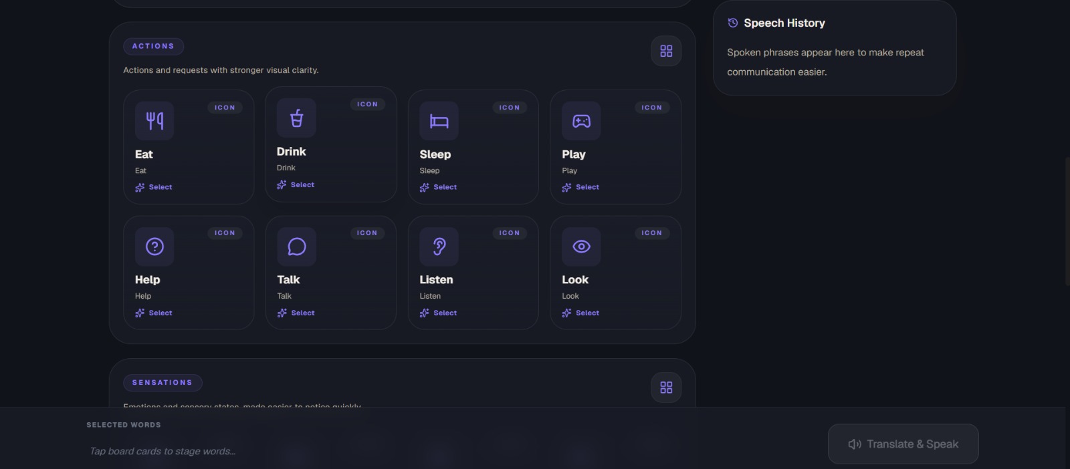Click the question mark Help icon
The image size is (1070, 469).
(154, 247)
